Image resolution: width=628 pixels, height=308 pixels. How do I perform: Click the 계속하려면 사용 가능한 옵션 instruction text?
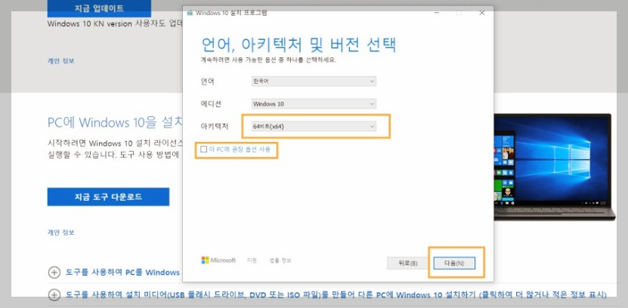click(x=268, y=60)
